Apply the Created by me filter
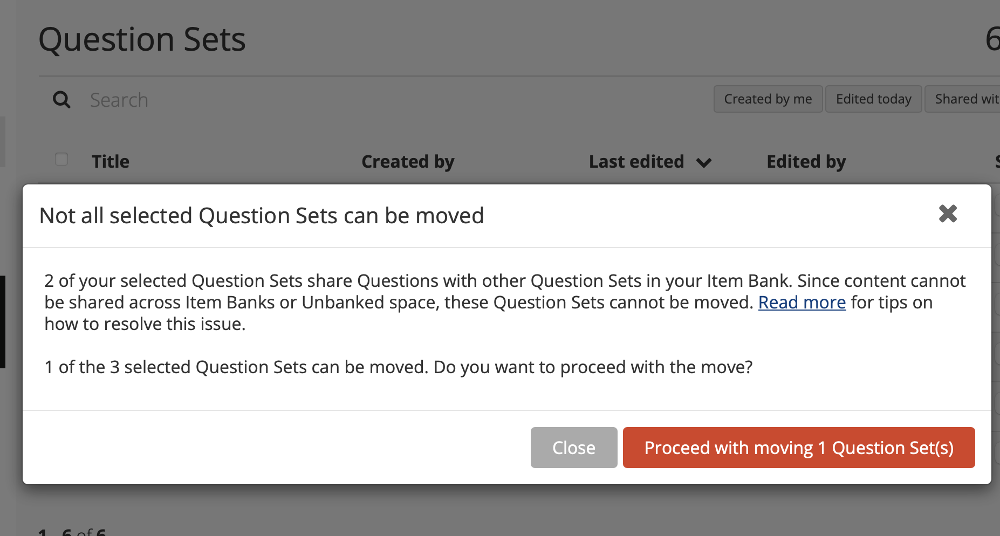This screenshot has width=1000, height=536. point(768,99)
